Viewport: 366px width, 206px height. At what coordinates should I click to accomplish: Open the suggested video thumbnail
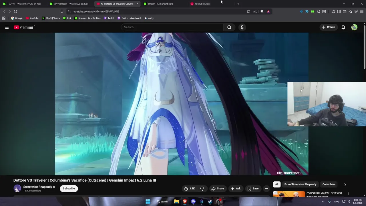tap(289, 194)
